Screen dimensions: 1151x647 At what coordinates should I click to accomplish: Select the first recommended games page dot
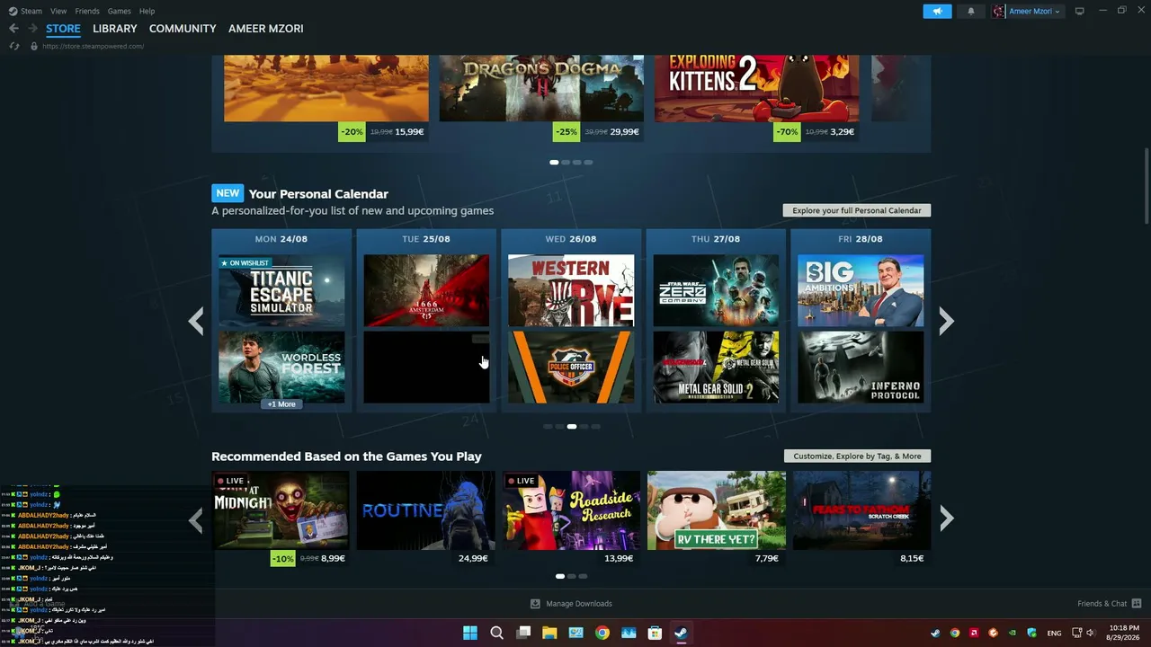559,576
